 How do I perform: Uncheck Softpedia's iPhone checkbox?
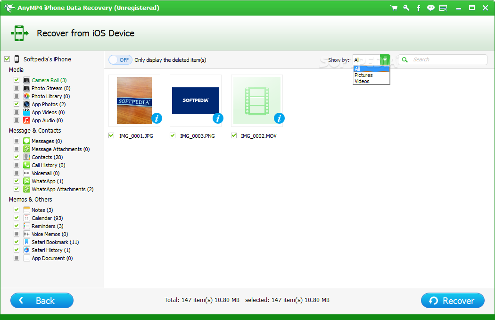click(7, 59)
